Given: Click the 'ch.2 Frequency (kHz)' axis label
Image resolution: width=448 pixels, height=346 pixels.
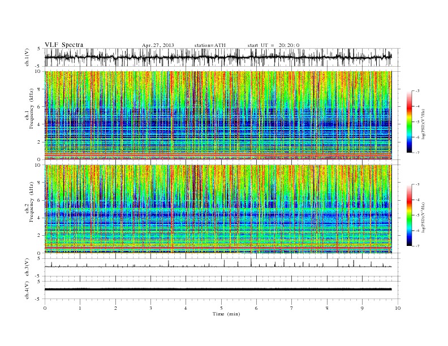Looking at the screenshot, I should 29,201.
